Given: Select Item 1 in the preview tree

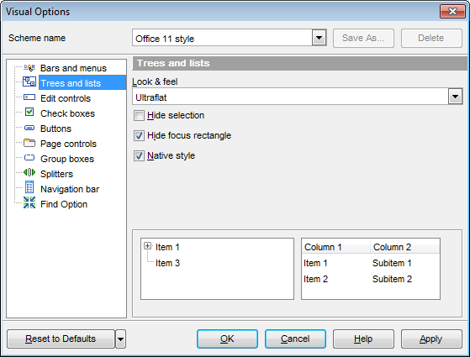Looking at the screenshot, I should coord(167,247).
